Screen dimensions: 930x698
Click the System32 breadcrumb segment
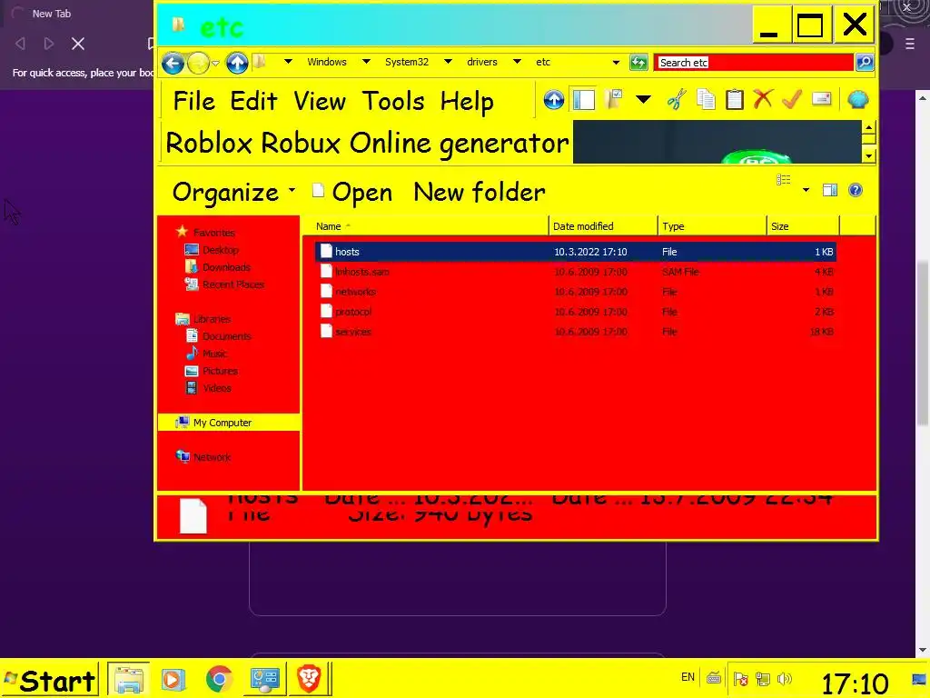(x=406, y=62)
